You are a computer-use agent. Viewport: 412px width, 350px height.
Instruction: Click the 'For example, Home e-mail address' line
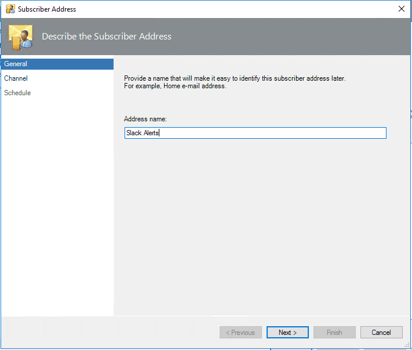click(x=175, y=86)
